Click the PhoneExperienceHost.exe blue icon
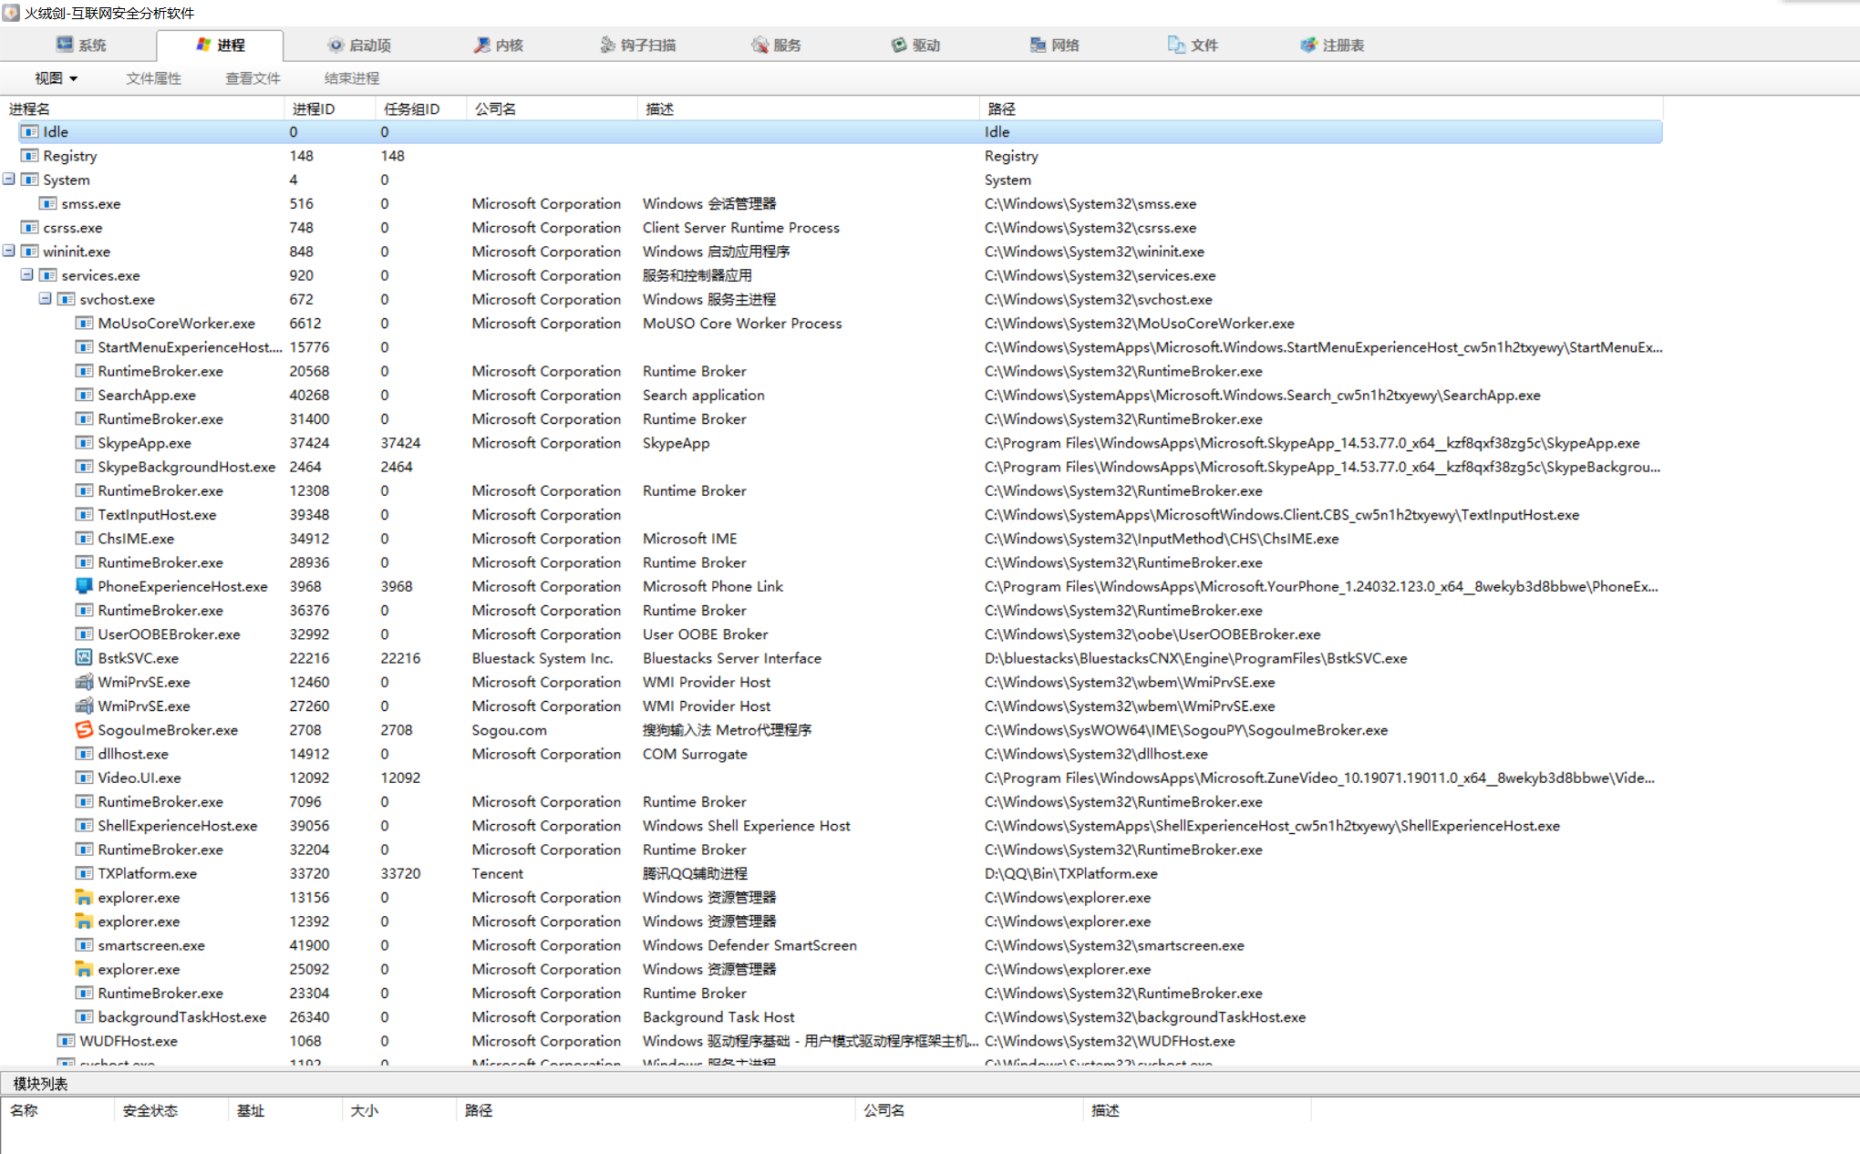Viewport: 1860px width, 1154px height. (84, 586)
